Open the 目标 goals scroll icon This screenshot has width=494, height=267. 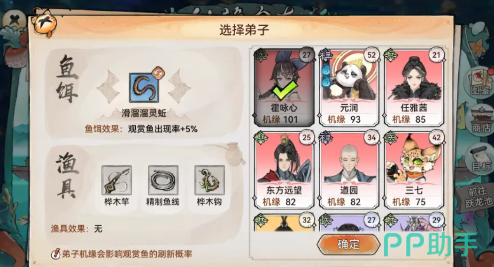point(481,158)
